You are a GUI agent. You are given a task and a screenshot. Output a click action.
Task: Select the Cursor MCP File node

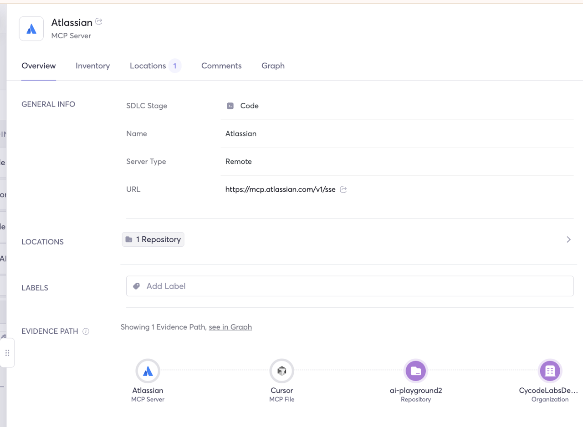(281, 371)
